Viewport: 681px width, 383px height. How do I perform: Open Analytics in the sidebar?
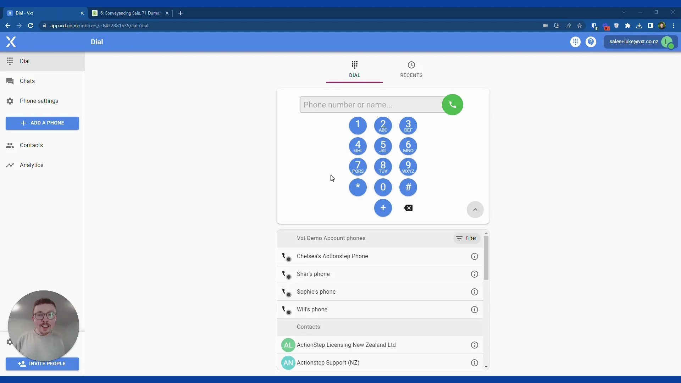click(31, 165)
